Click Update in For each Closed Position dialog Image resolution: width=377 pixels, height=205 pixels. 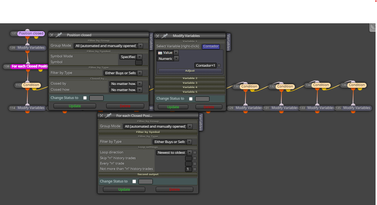click(124, 189)
